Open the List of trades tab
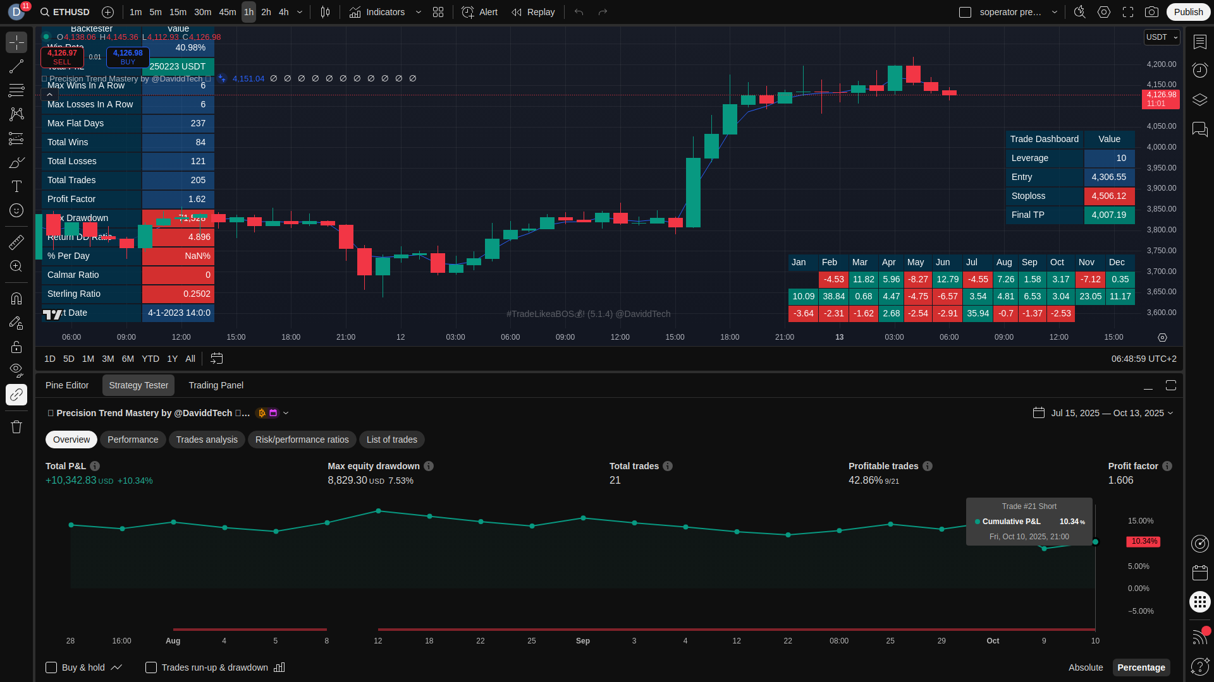The image size is (1214, 682). coord(391,440)
